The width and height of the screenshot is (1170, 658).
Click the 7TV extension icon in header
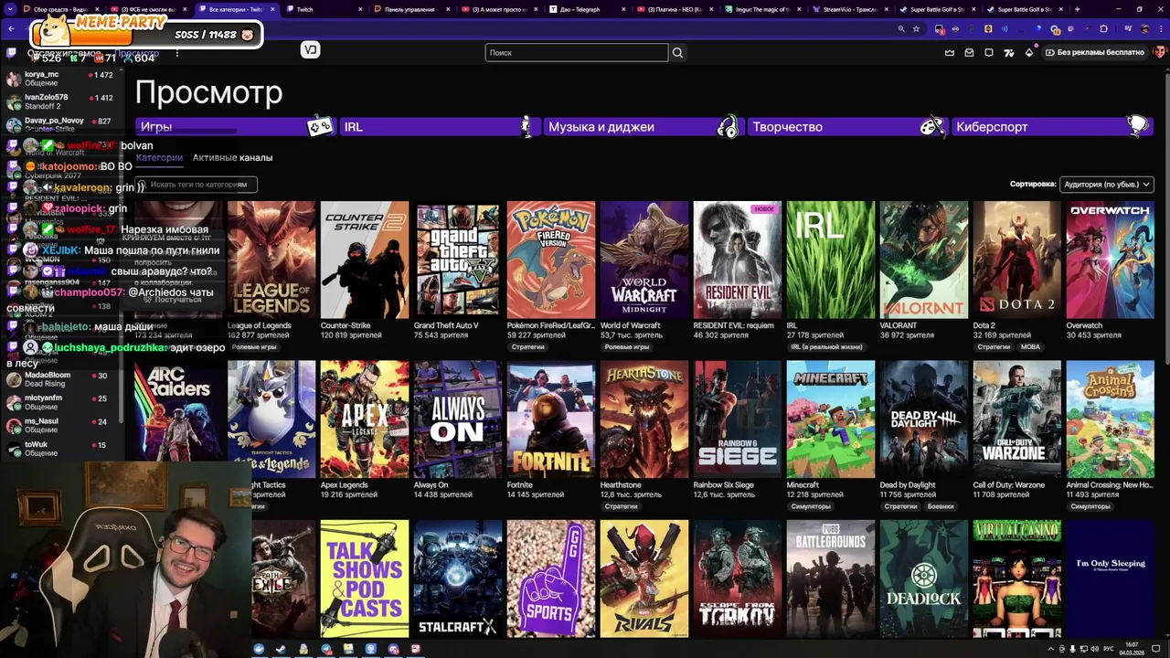pos(1009,53)
